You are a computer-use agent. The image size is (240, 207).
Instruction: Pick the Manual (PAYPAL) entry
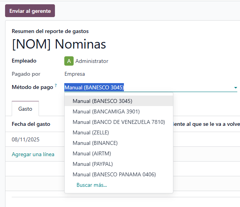pyautogui.click(x=119, y=164)
